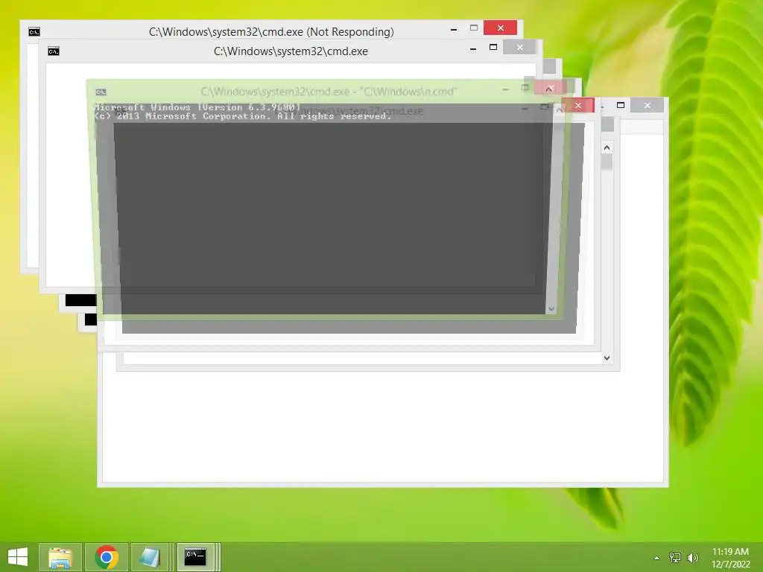The height and width of the screenshot is (572, 763).
Task: Launch Google Chrome from the taskbar
Action: coord(107,557)
